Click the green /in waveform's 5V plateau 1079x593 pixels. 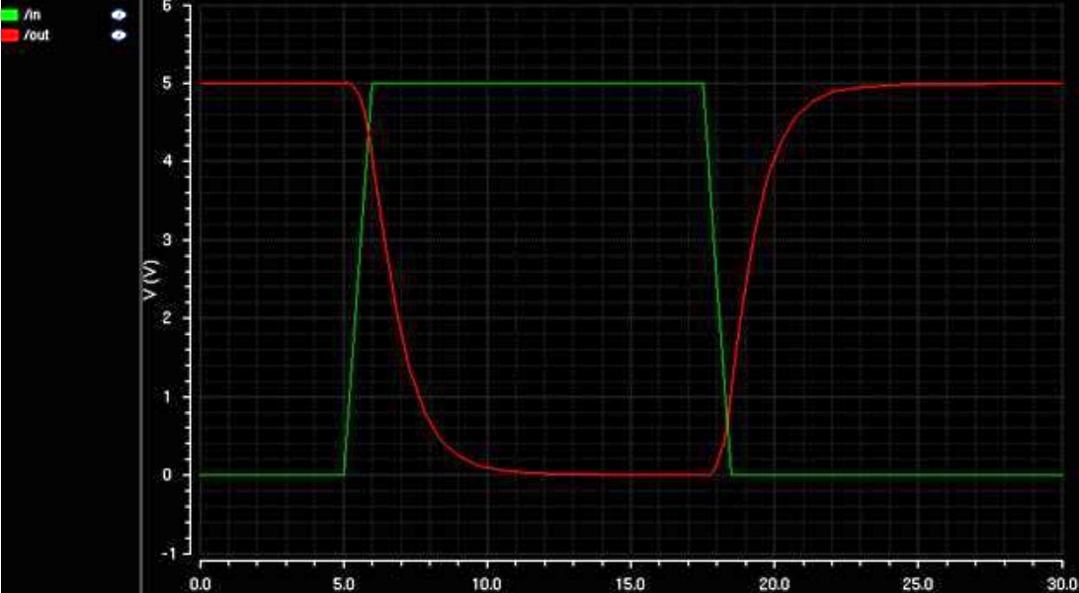pyautogui.click(x=538, y=83)
